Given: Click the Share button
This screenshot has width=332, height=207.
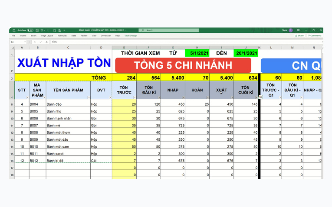Looking at the screenshot, I should tap(299, 36).
